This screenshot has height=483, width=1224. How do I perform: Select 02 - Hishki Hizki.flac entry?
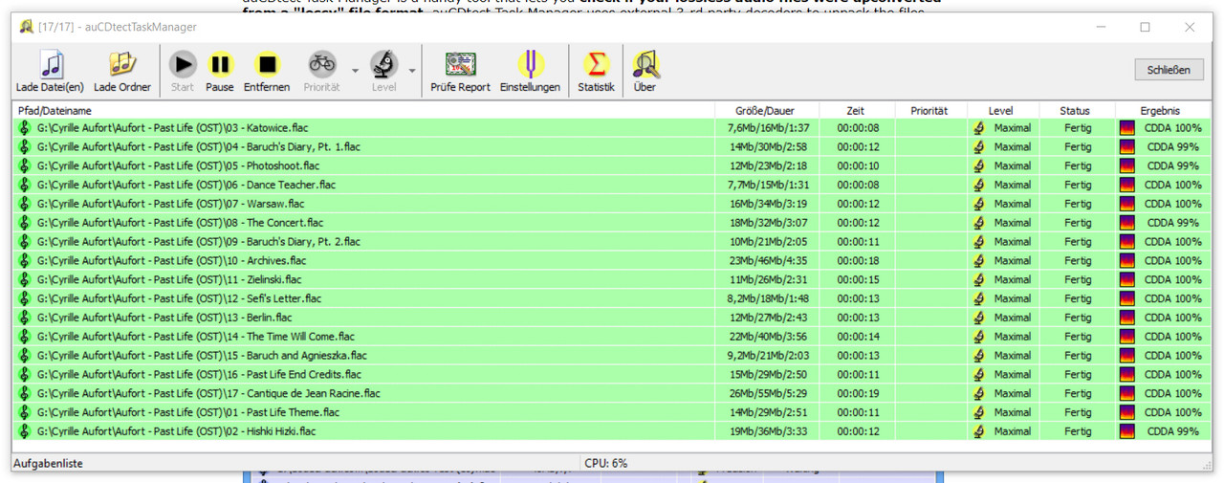612,431
